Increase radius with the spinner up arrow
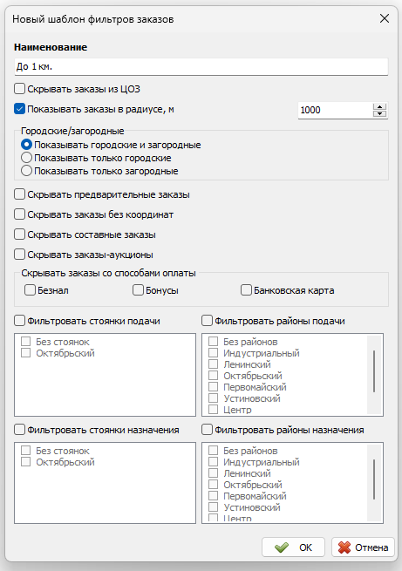This screenshot has width=402, height=571. point(380,106)
